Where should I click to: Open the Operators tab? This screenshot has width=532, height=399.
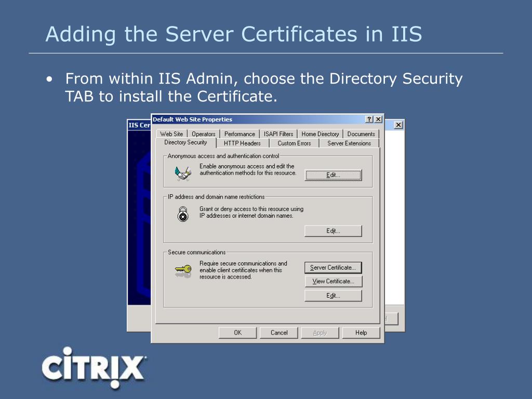click(204, 134)
